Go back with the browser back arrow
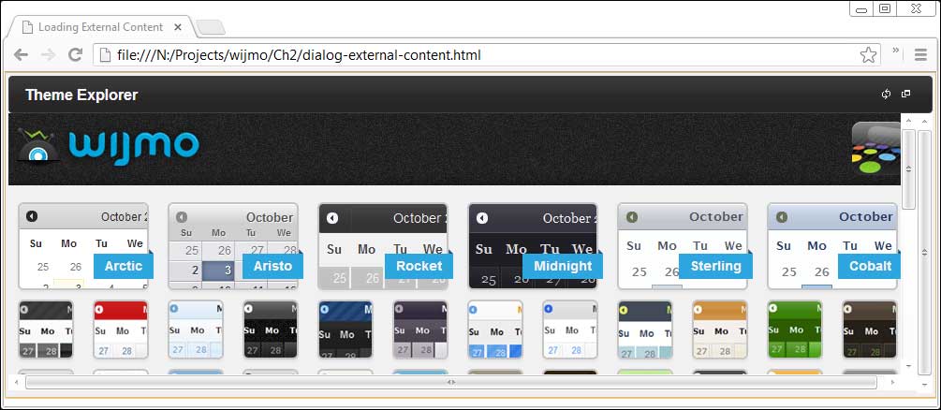 coord(21,55)
